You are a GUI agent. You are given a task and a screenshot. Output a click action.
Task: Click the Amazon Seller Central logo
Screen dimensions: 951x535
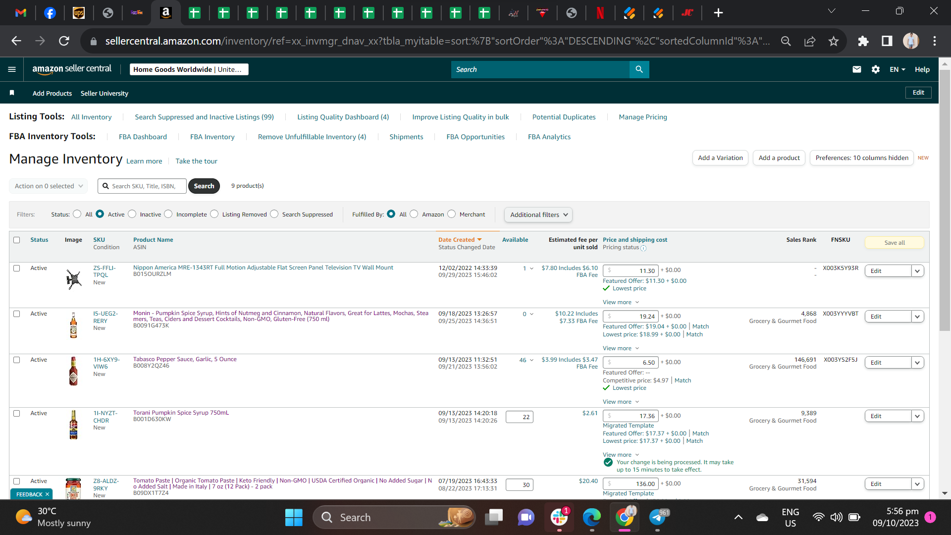(x=72, y=69)
